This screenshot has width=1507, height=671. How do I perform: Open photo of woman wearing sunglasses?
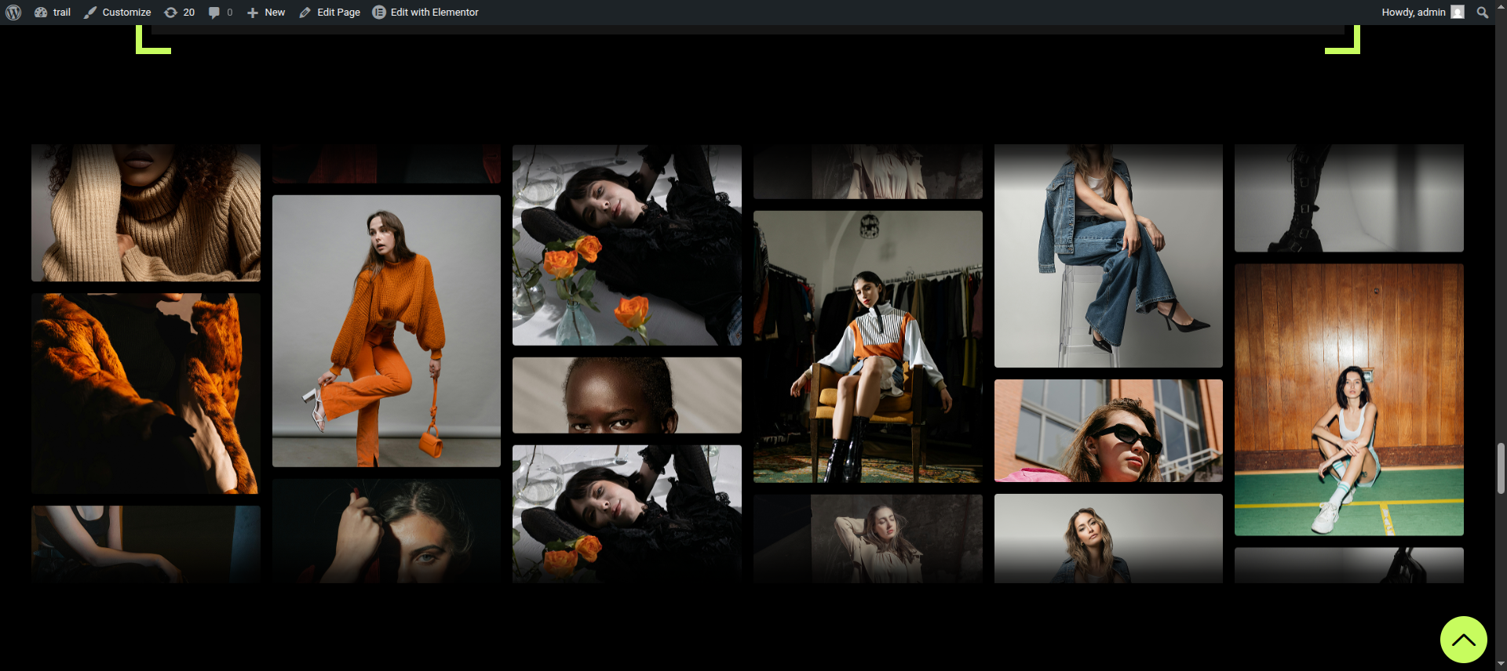(1108, 430)
